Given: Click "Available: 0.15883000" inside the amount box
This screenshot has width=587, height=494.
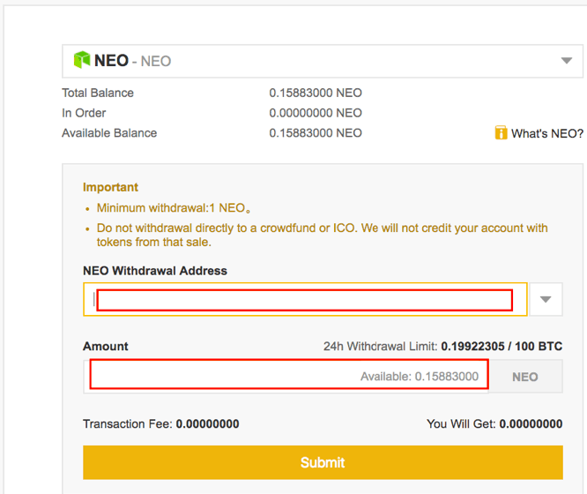Looking at the screenshot, I should (x=420, y=377).
